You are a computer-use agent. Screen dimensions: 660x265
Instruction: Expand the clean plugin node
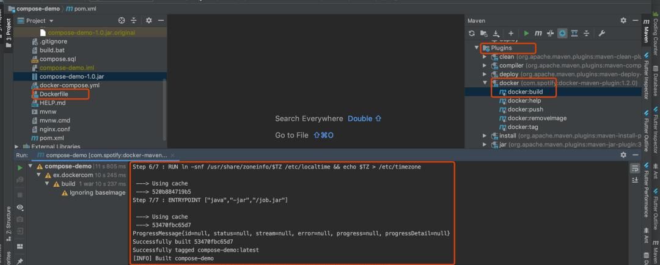coord(485,57)
